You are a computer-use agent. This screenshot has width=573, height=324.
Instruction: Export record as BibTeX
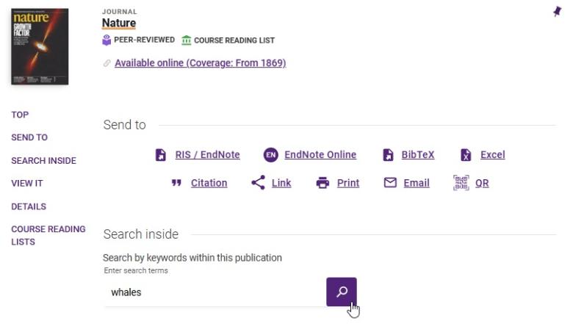(x=418, y=155)
